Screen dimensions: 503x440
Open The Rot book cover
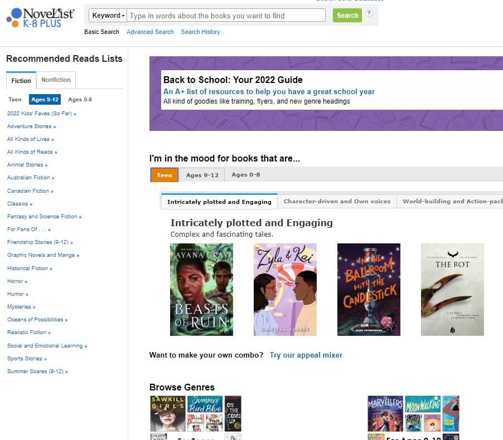coord(452,290)
